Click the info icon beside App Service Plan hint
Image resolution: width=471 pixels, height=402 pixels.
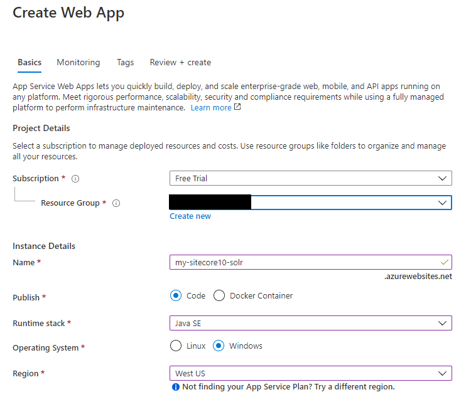(176, 387)
